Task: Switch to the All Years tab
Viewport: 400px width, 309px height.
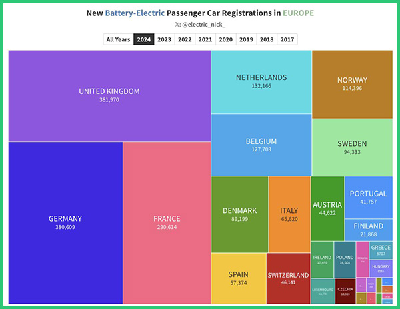Action: pos(118,39)
